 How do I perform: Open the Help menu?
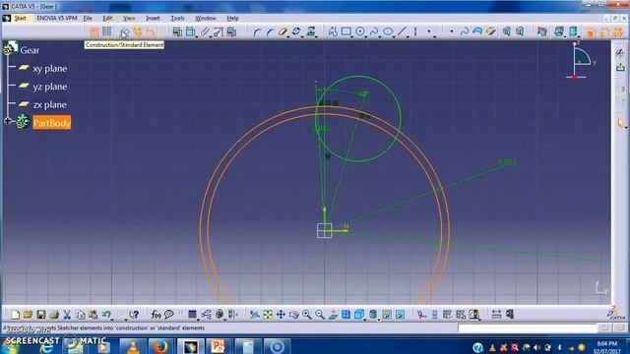point(232,18)
